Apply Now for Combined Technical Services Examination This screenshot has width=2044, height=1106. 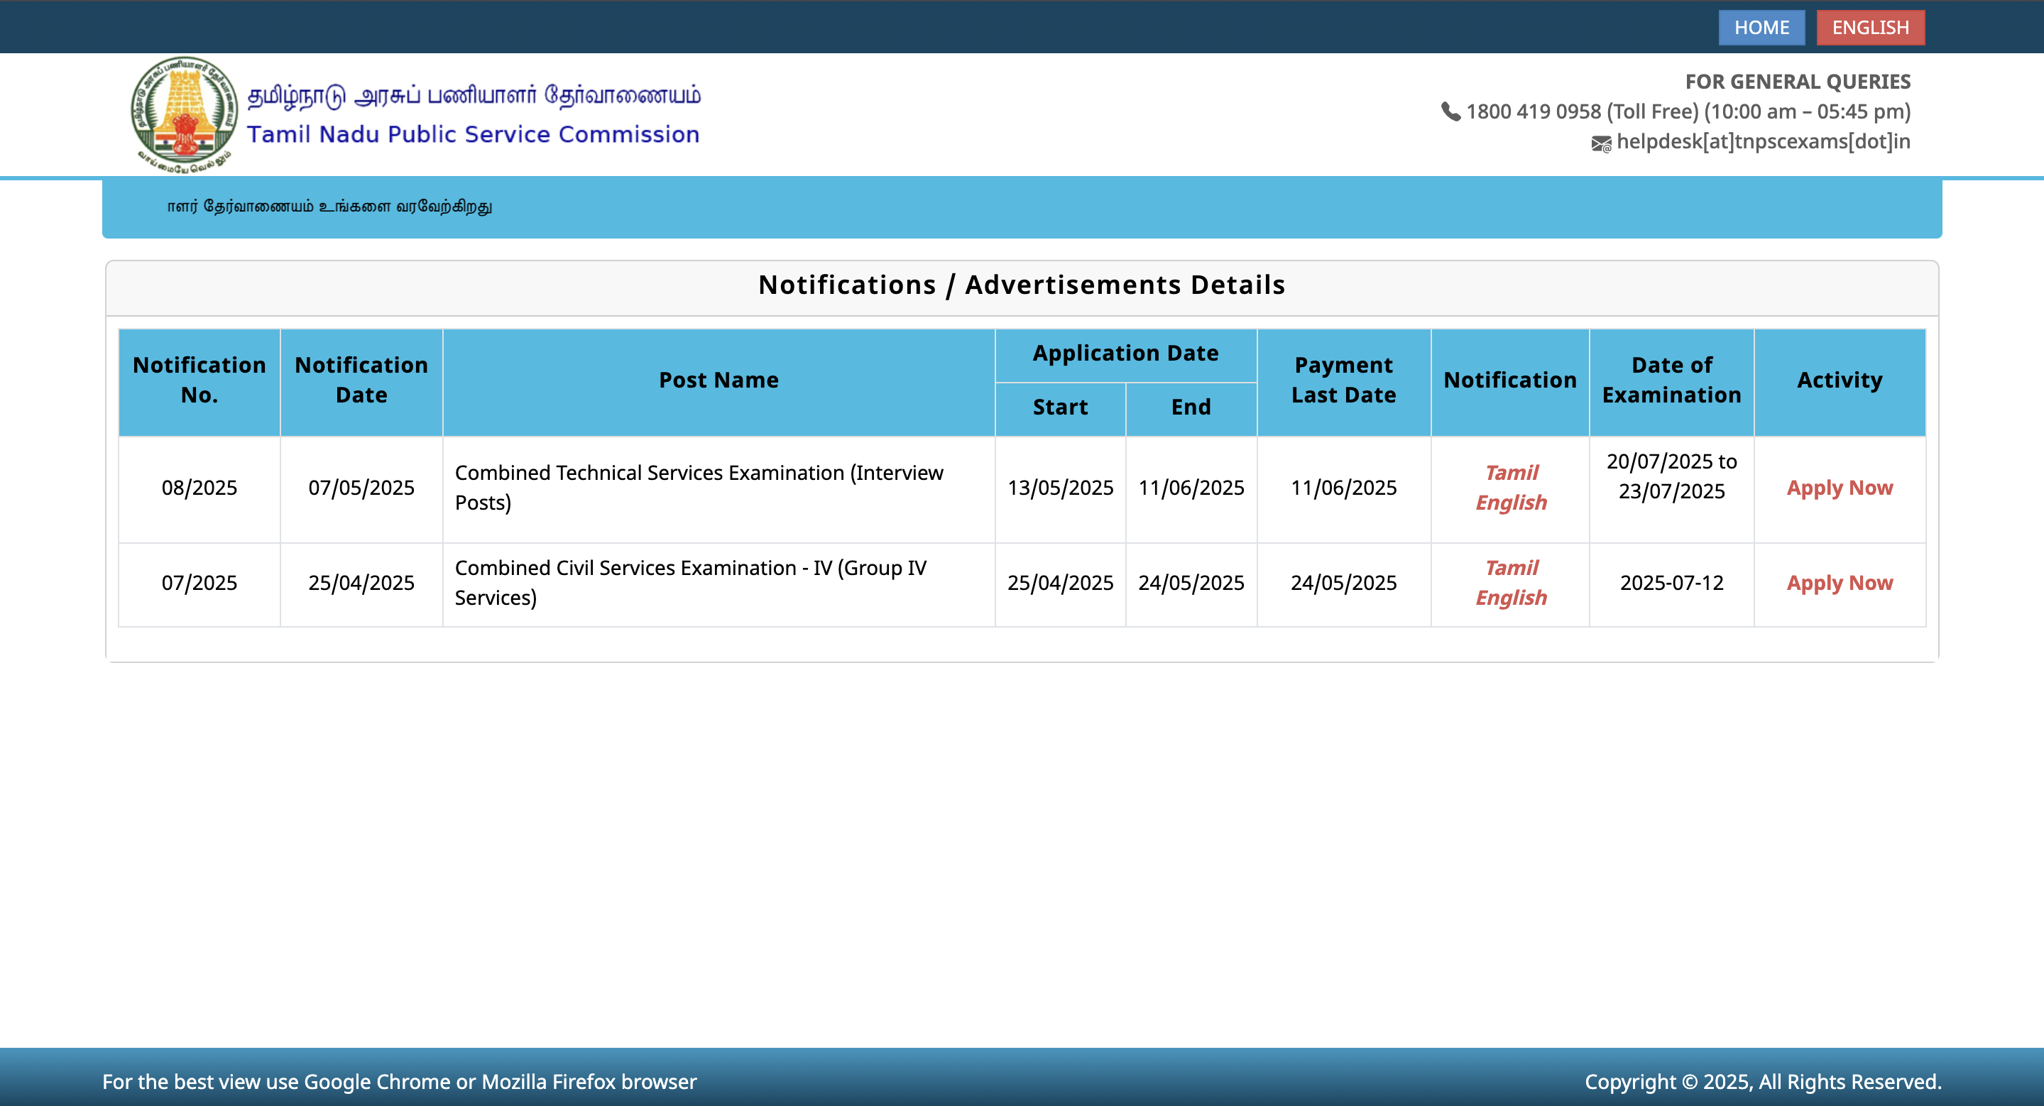[x=1840, y=488]
